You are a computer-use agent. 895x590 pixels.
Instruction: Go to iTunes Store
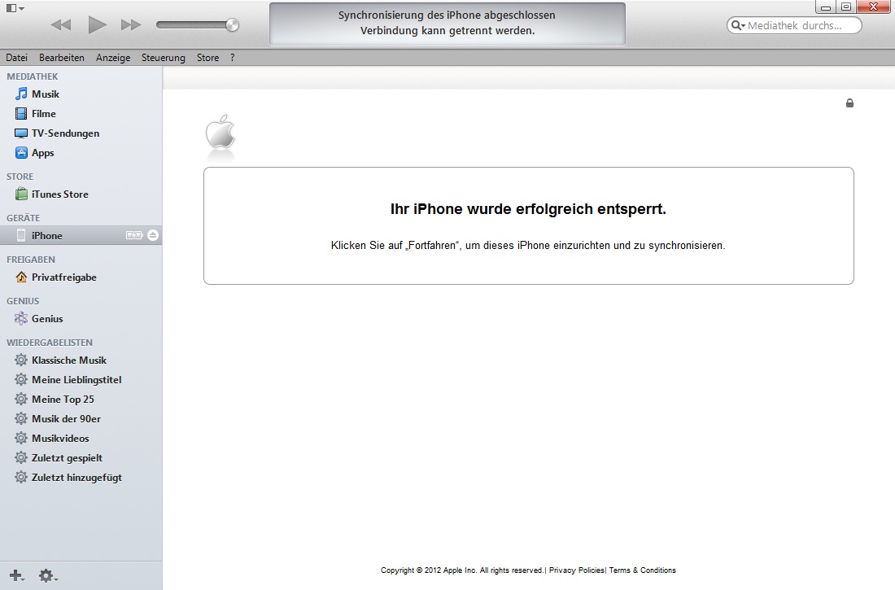tap(59, 194)
